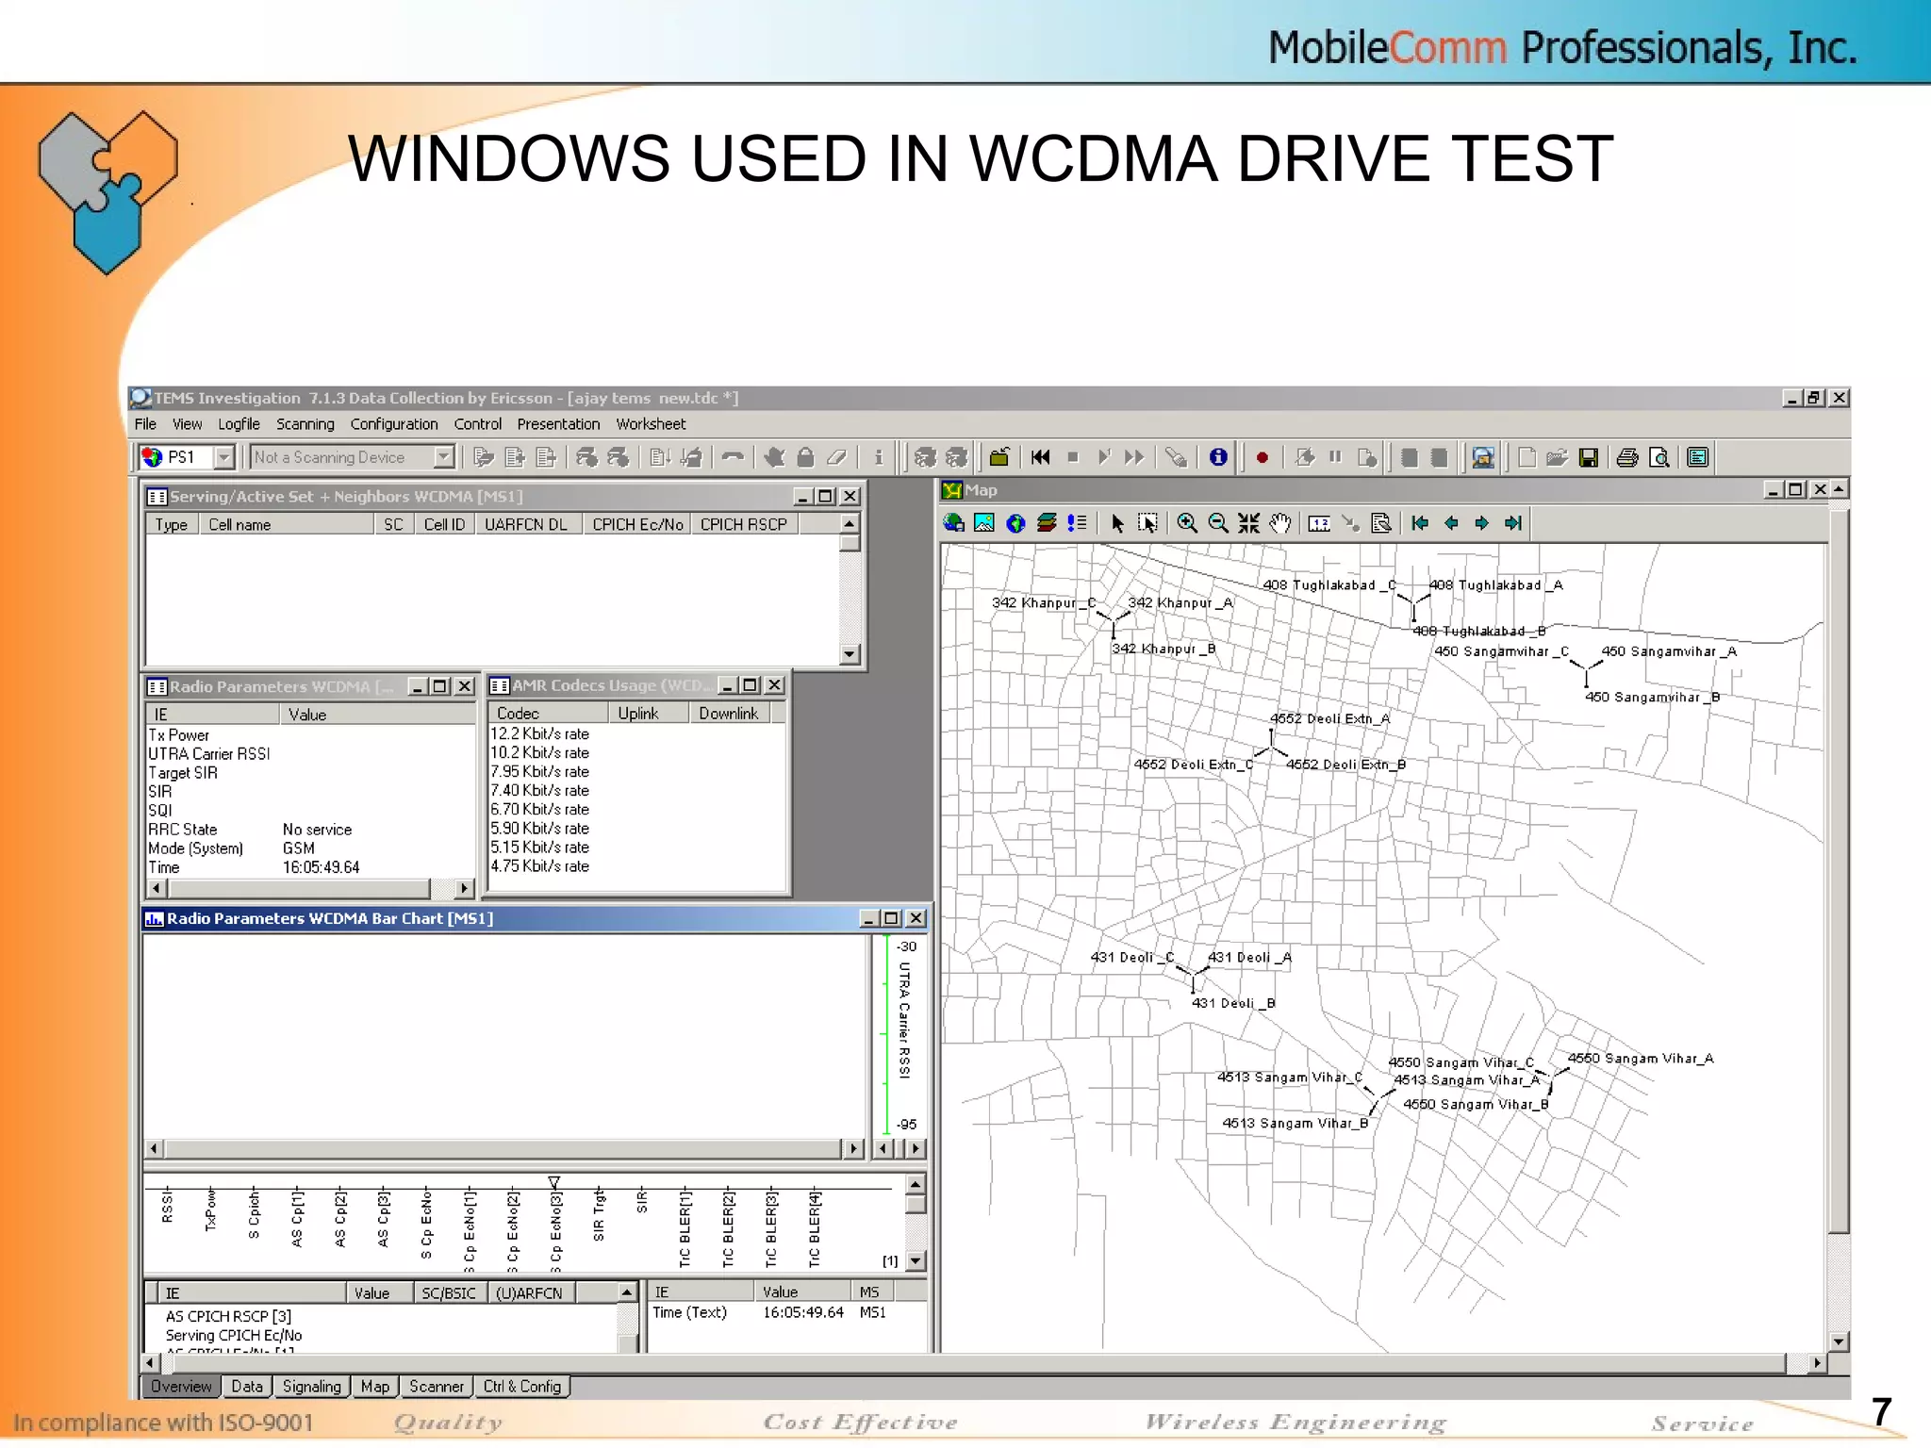Switch to the Ctrl & Config tab
Screen dimensions: 1931x1448
522,1387
